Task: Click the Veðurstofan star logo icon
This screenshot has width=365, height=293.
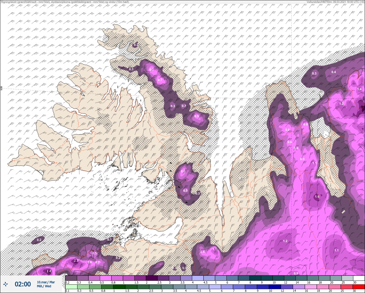Action: (5, 284)
